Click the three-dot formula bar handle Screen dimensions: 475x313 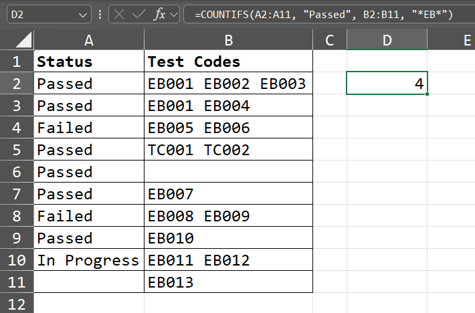tap(100, 14)
